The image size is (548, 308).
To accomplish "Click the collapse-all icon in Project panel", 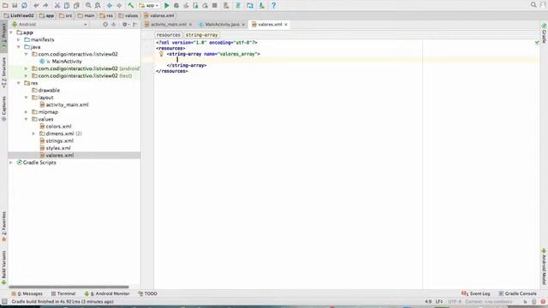I will click(x=114, y=25).
